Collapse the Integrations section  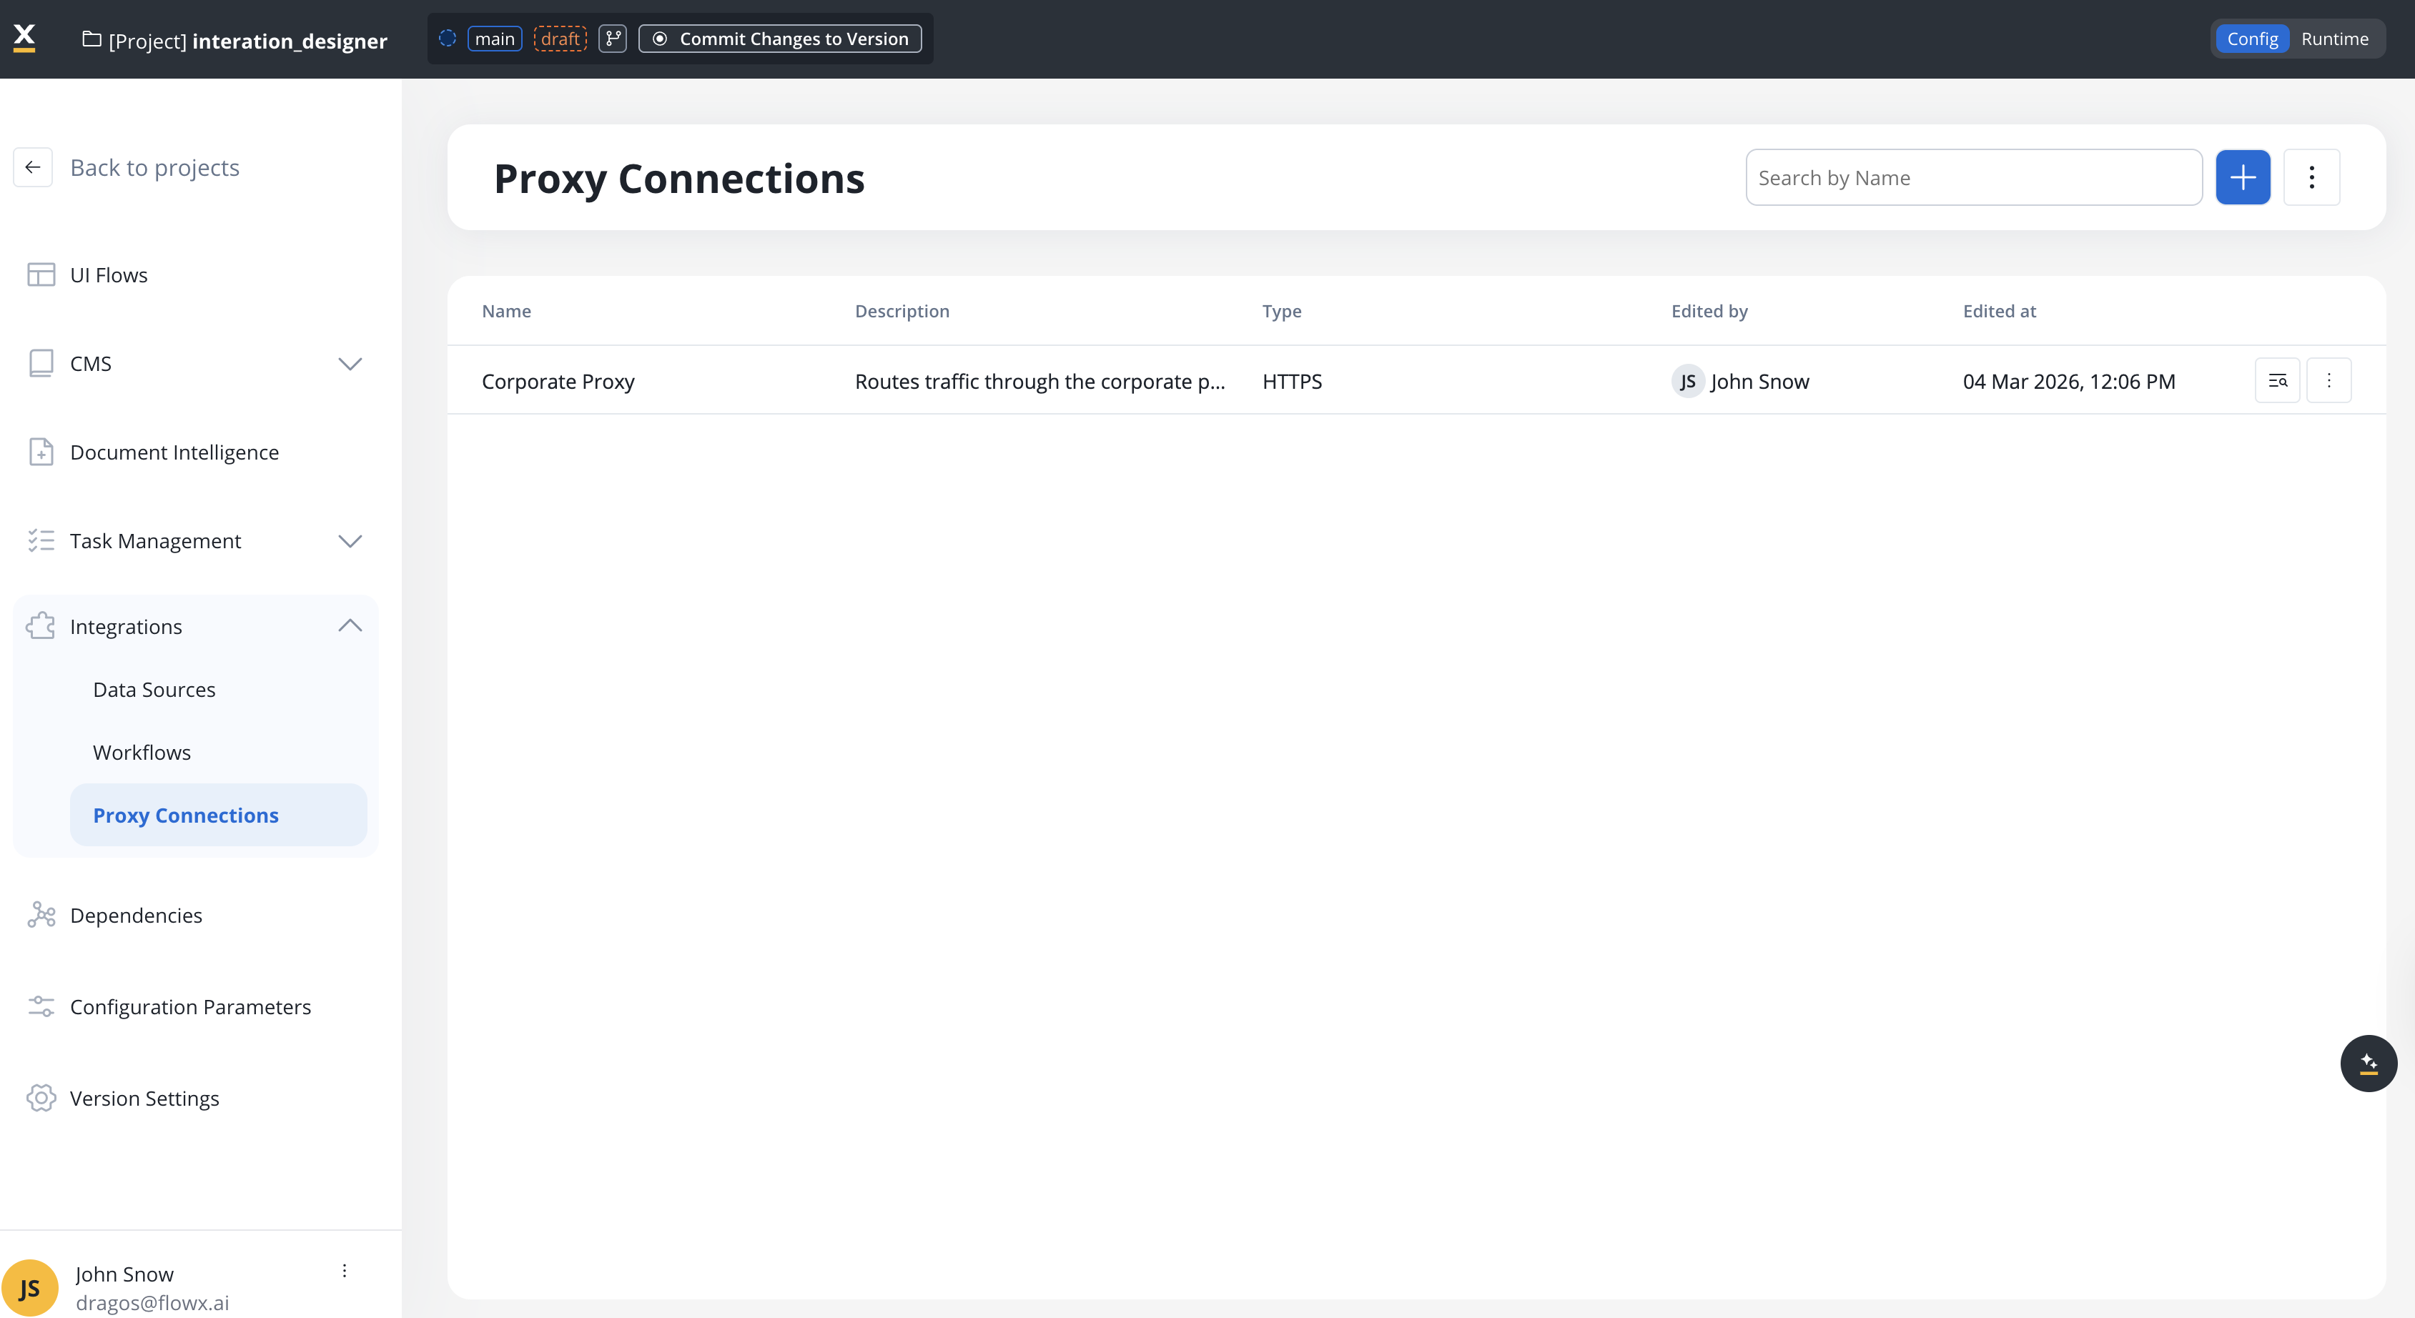(350, 625)
